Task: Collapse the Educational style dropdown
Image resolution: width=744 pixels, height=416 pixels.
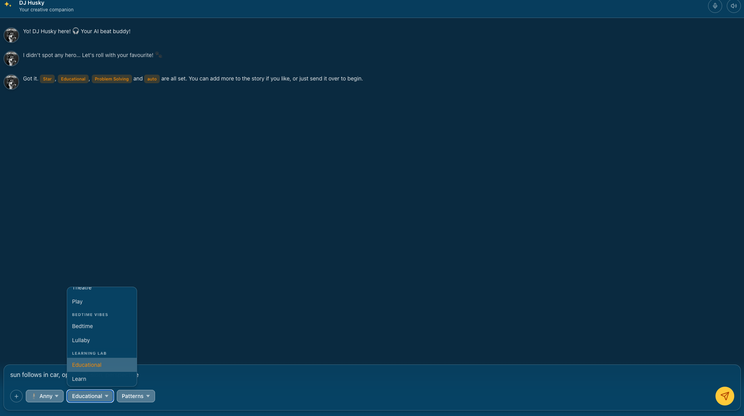Action: tap(90, 396)
